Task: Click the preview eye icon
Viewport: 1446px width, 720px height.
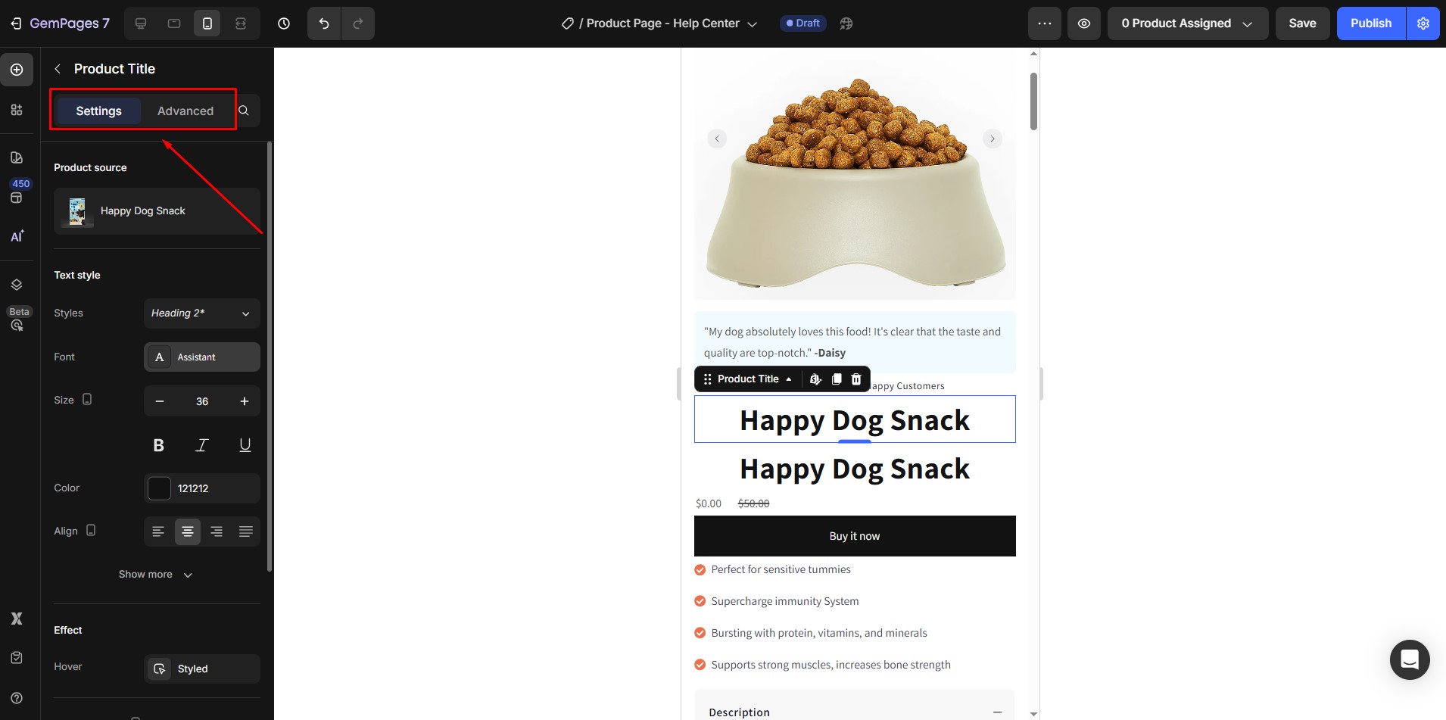Action: [x=1084, y=23]
